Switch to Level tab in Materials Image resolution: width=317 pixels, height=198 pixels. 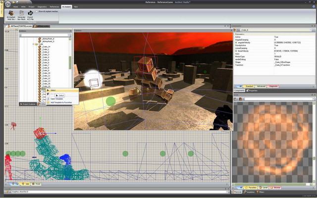tap(264, 188)
